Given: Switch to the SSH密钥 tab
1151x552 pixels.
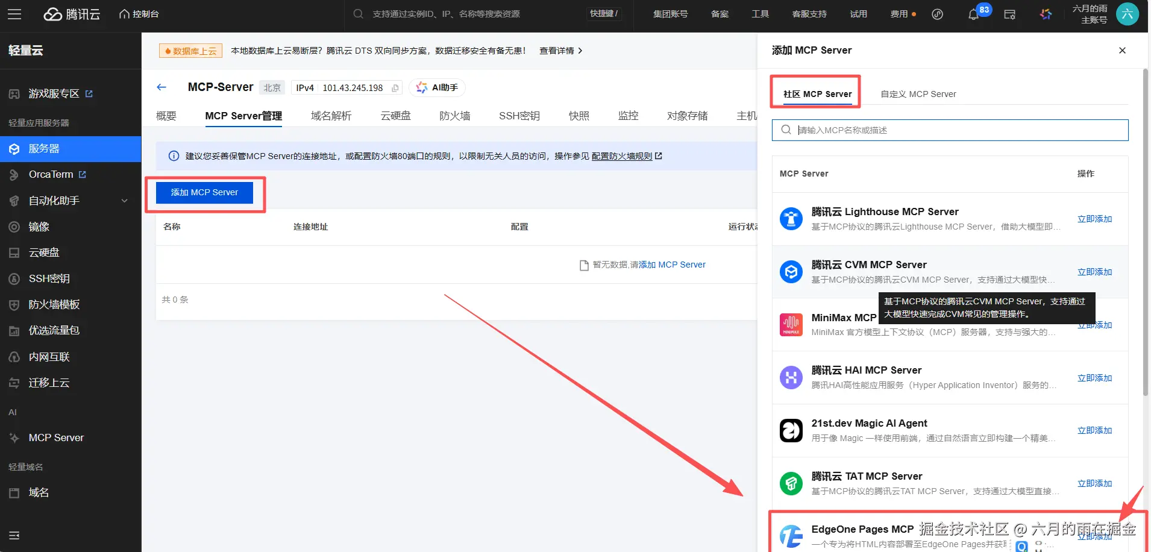Looking at the screenshot, I should click(519, 116).
